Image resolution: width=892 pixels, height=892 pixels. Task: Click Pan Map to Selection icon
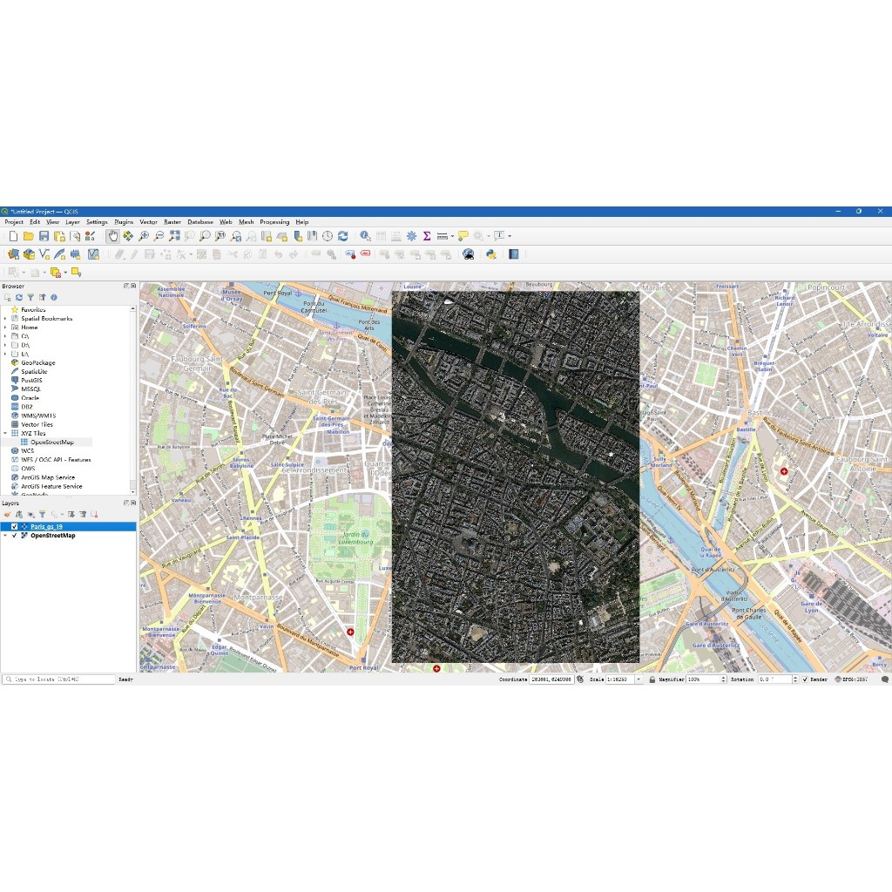click(128, 236)
